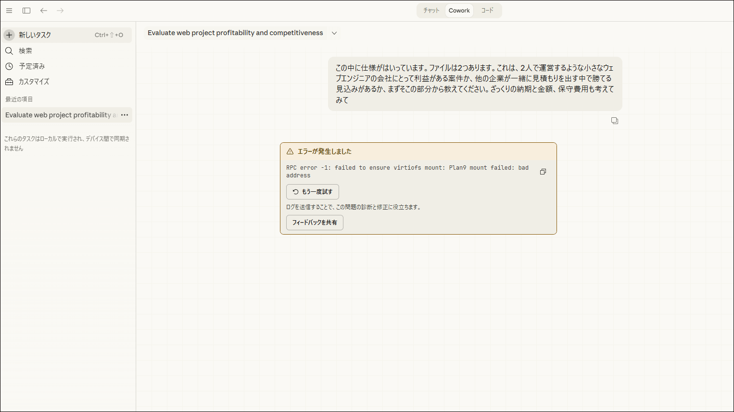This screenshot has height=412, width=734.
Task: Open the hamburger menu icon
Action: click(x=9, y=11)
